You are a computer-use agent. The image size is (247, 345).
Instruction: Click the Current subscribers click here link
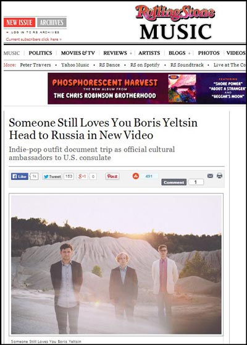34,40
